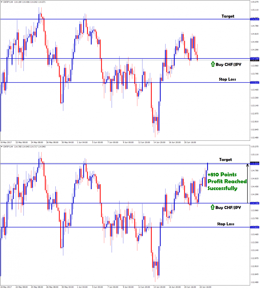This screenshot has height=290, width=260.
Task: Click the 'Successfully' text in green
Action: pos(222,188)
